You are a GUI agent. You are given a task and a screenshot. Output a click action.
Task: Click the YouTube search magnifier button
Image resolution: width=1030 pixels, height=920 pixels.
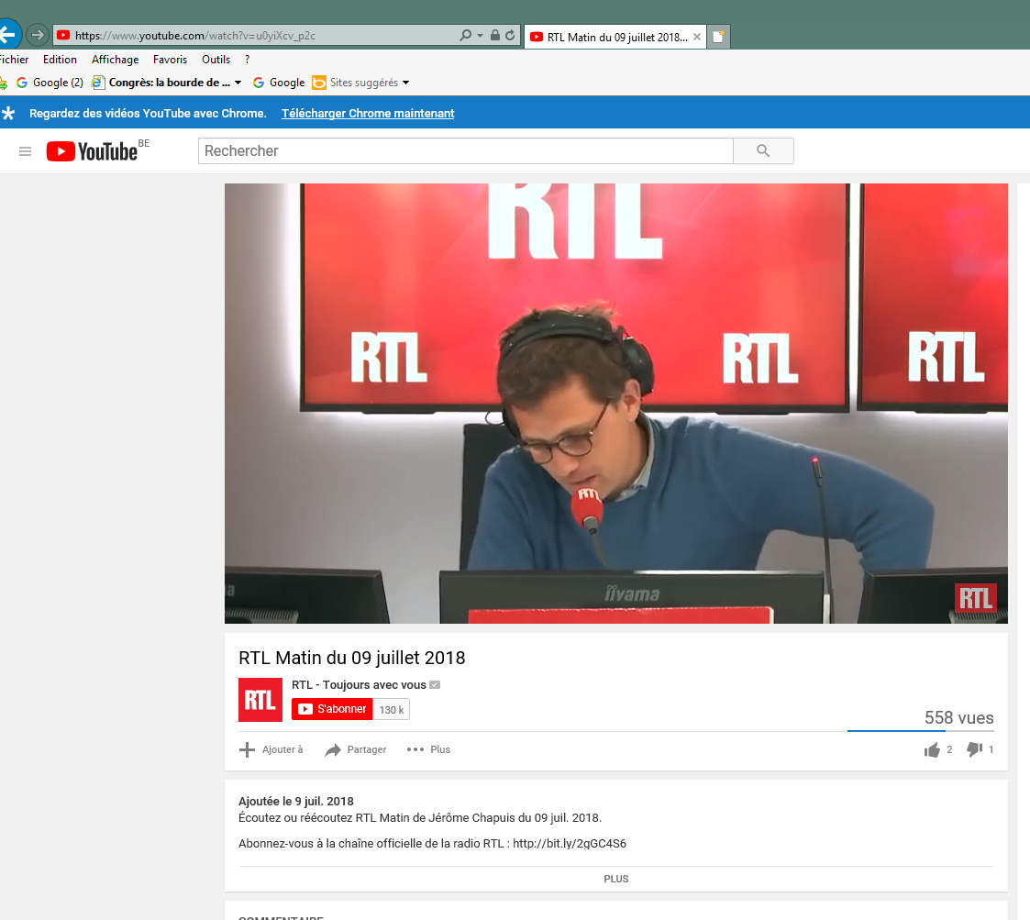tap(763, 151)
